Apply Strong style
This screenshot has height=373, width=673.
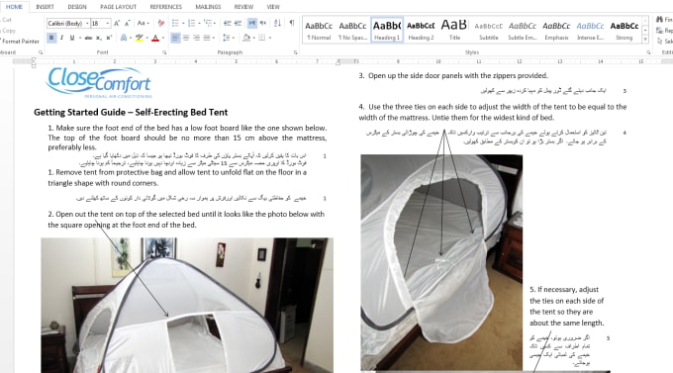click(x=625, y=30)
